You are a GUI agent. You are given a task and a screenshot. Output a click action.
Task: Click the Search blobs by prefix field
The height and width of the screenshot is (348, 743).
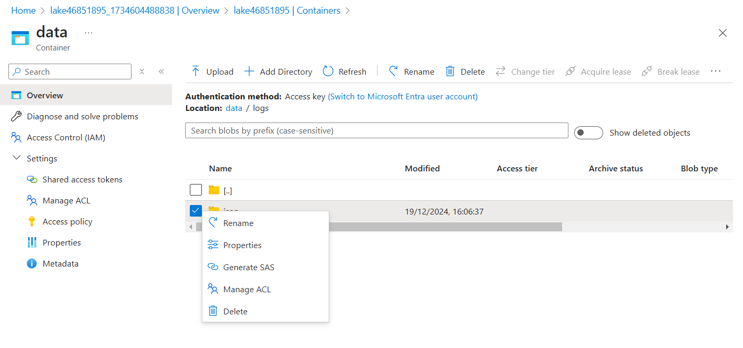tap(376, 130)
